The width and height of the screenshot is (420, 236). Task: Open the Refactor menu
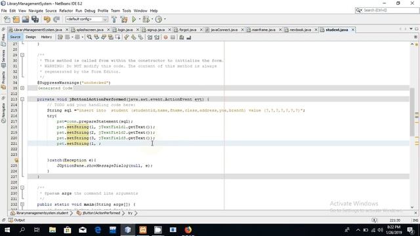66,10
